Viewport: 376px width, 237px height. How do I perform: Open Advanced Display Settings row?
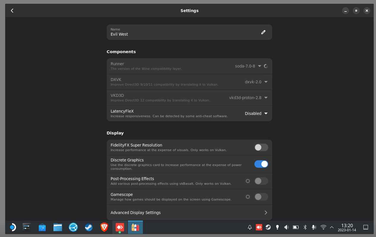tap(189, 212)
